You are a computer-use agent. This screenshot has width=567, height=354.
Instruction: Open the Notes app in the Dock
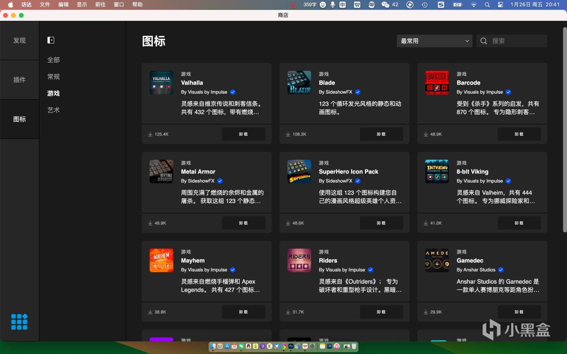pyautogui.click(x=322, y=346)
